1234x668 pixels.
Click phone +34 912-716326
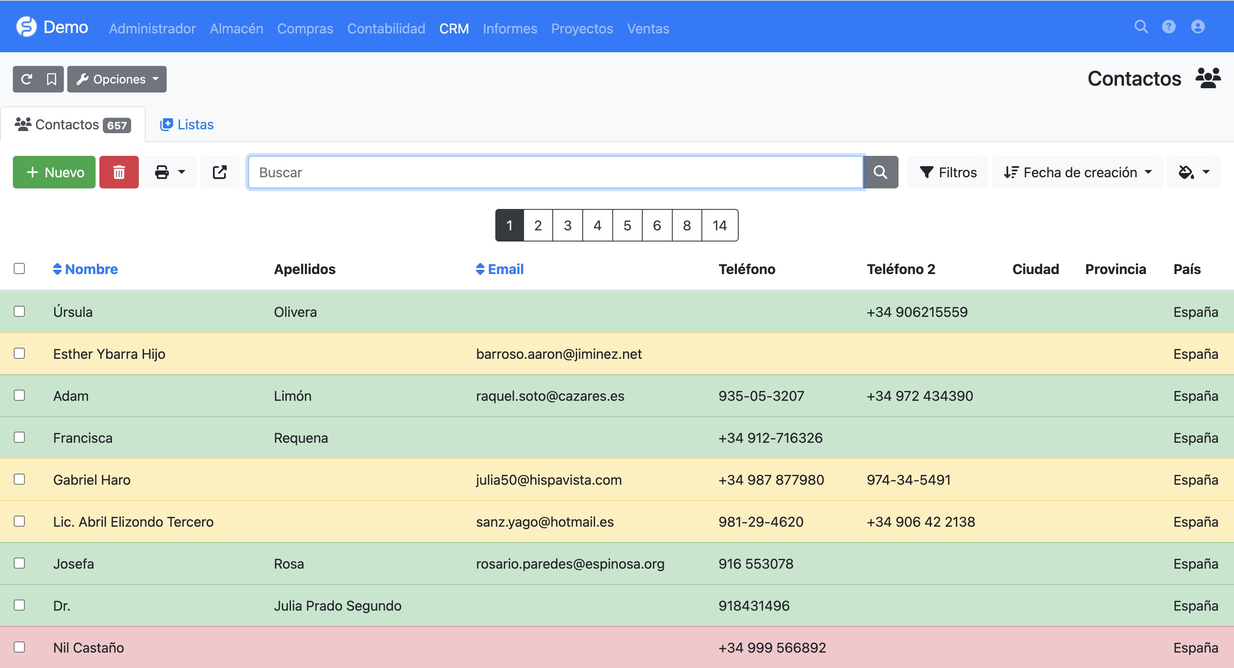770,438
